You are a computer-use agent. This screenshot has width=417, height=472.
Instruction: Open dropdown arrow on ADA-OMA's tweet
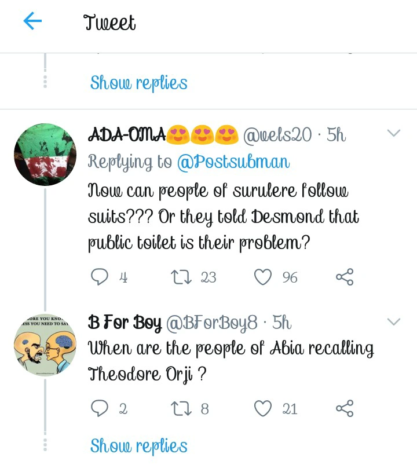394,134
